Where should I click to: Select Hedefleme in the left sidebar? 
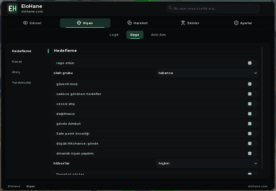coord(22,51)
